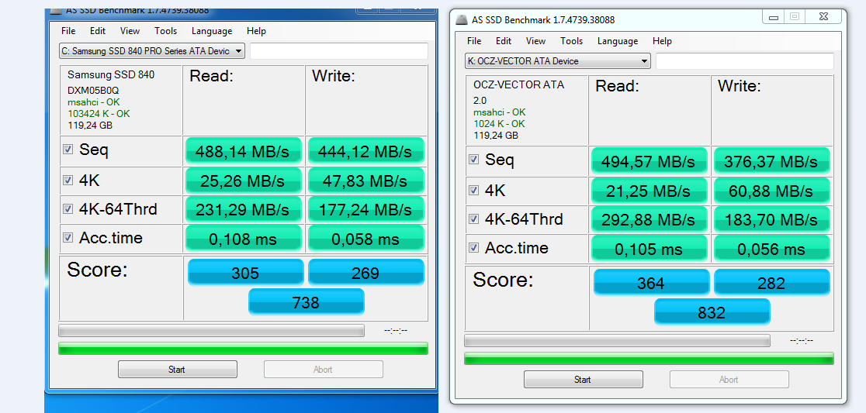Open the View menu in the Samsung window
866x413 pixels.
130,31
